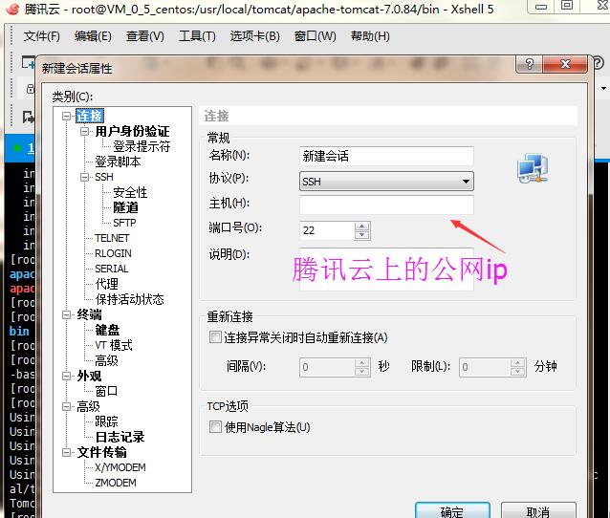Select 日志记录 in the tree
This screenshot has height=518, width=610.
(x=120, y=437)
